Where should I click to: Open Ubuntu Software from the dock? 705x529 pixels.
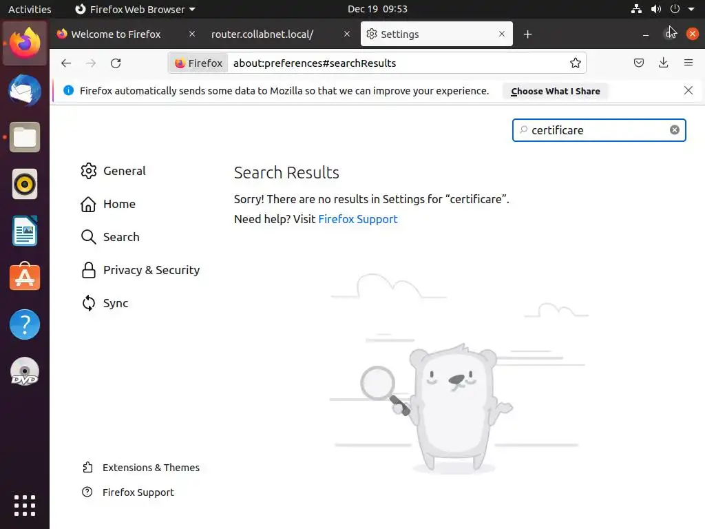click(25, 277)
